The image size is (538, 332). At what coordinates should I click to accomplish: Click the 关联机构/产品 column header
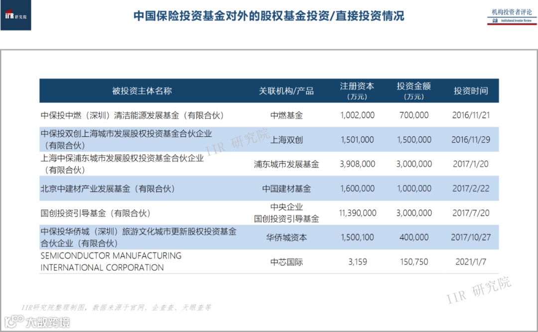pyautogui.click(x=286, y=90)
